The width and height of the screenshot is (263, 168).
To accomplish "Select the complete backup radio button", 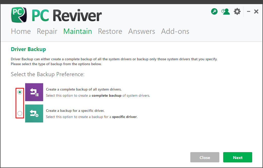I will tap(20, 92).
